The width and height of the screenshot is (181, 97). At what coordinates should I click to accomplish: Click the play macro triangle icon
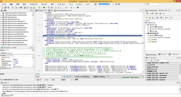(x=36, y=80)
